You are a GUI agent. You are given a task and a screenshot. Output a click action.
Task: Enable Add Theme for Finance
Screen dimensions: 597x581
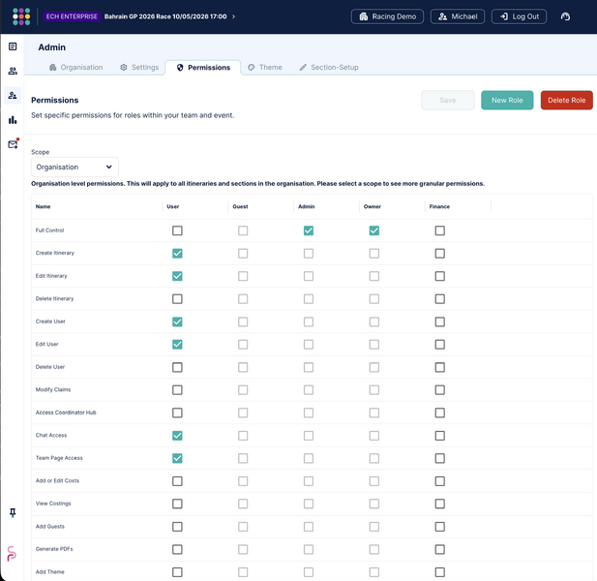[439, 572]
